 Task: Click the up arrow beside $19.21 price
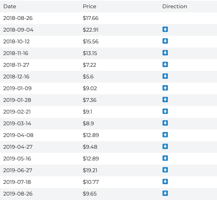[x=165, y=170]
